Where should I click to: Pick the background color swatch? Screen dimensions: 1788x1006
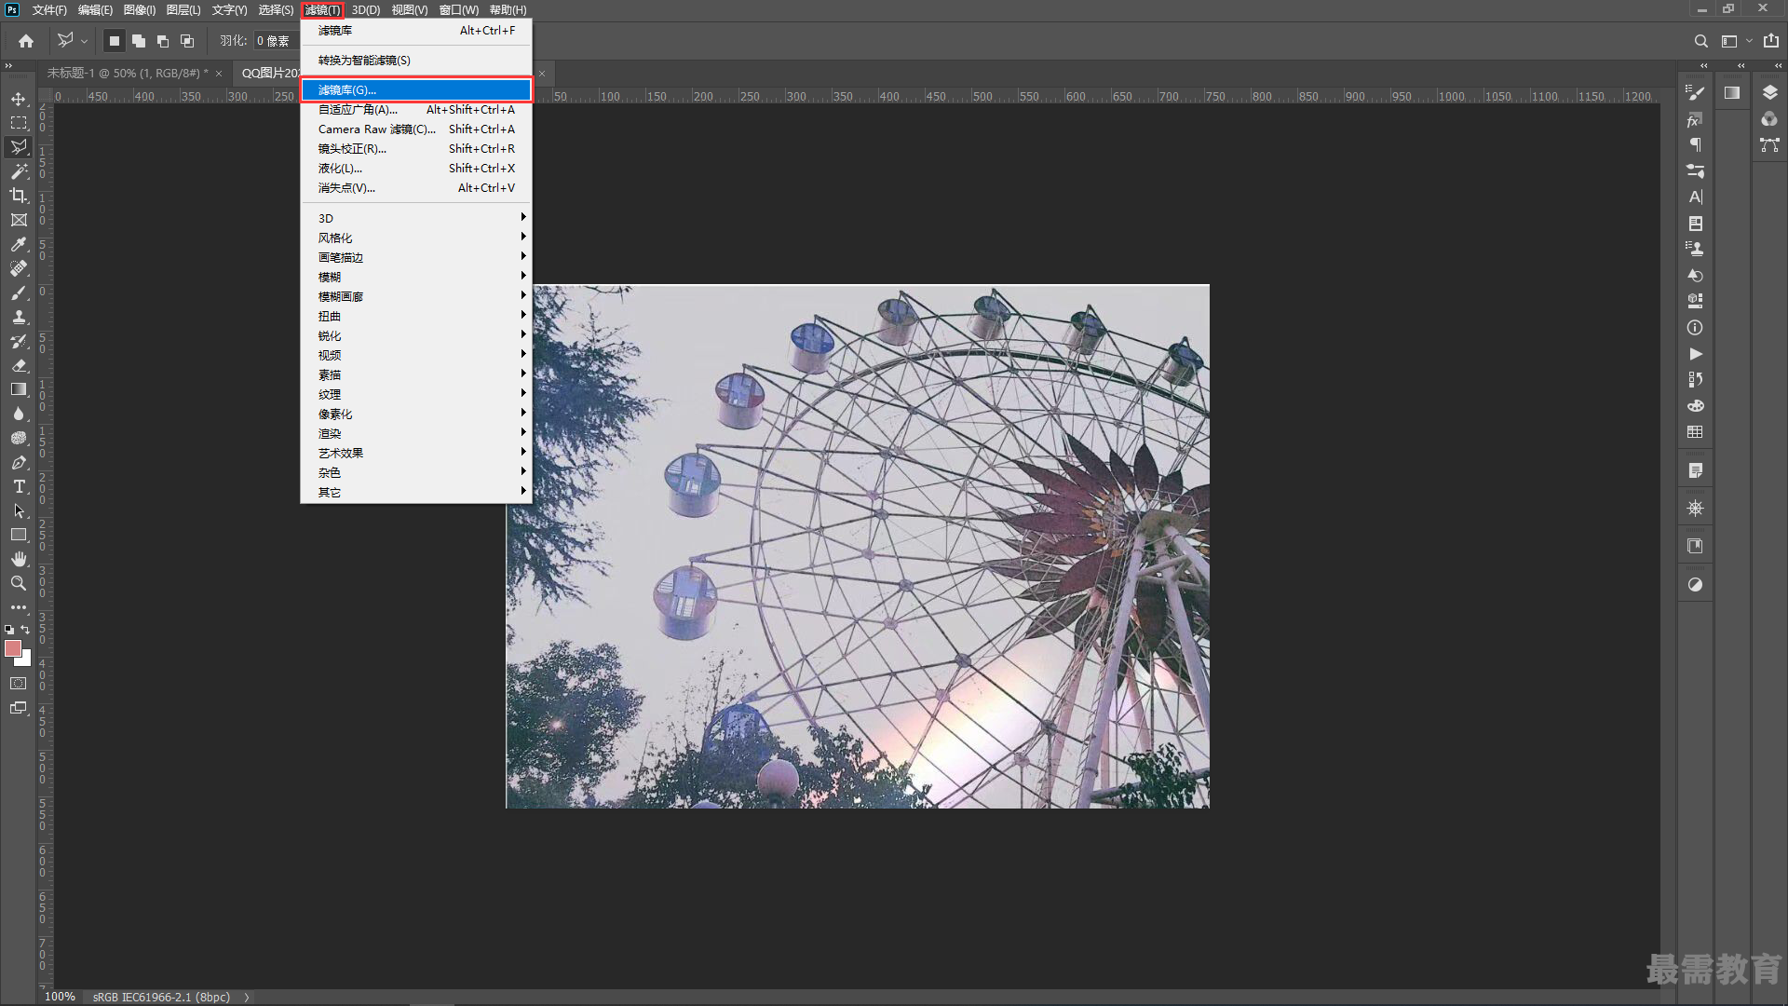(x=25, y=660)
